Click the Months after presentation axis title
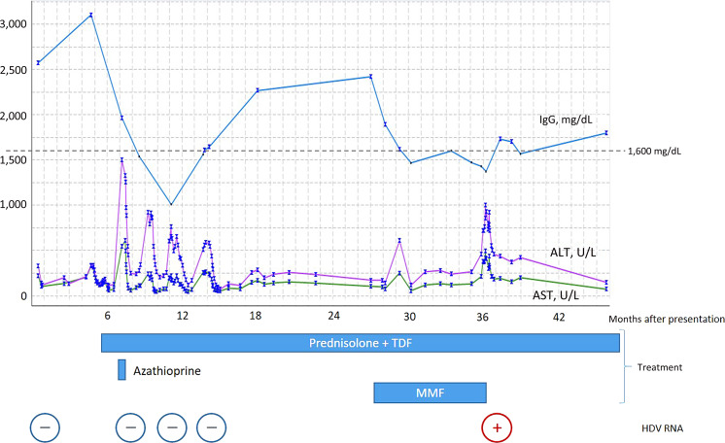The height and width of the screenshot is (443, 725). click(667, 319)
